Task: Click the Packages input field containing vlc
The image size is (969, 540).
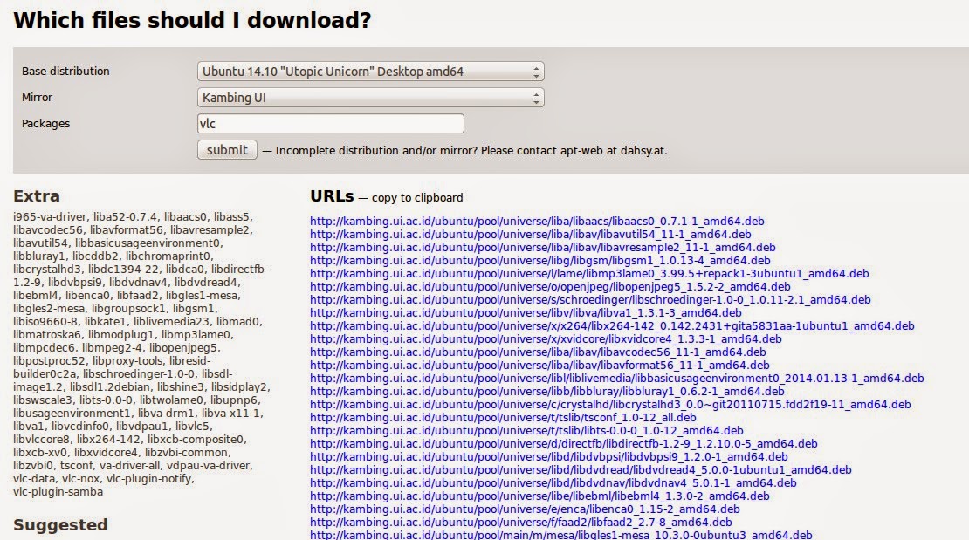Action: (x=331, y=124)
